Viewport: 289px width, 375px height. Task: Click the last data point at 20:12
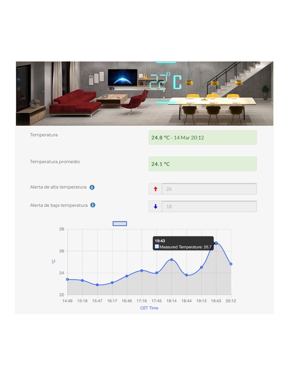231,264
